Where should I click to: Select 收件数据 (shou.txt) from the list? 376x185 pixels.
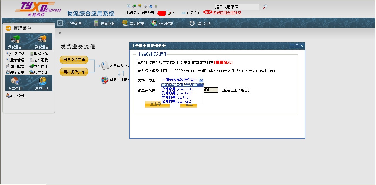(x=177, y=89)
